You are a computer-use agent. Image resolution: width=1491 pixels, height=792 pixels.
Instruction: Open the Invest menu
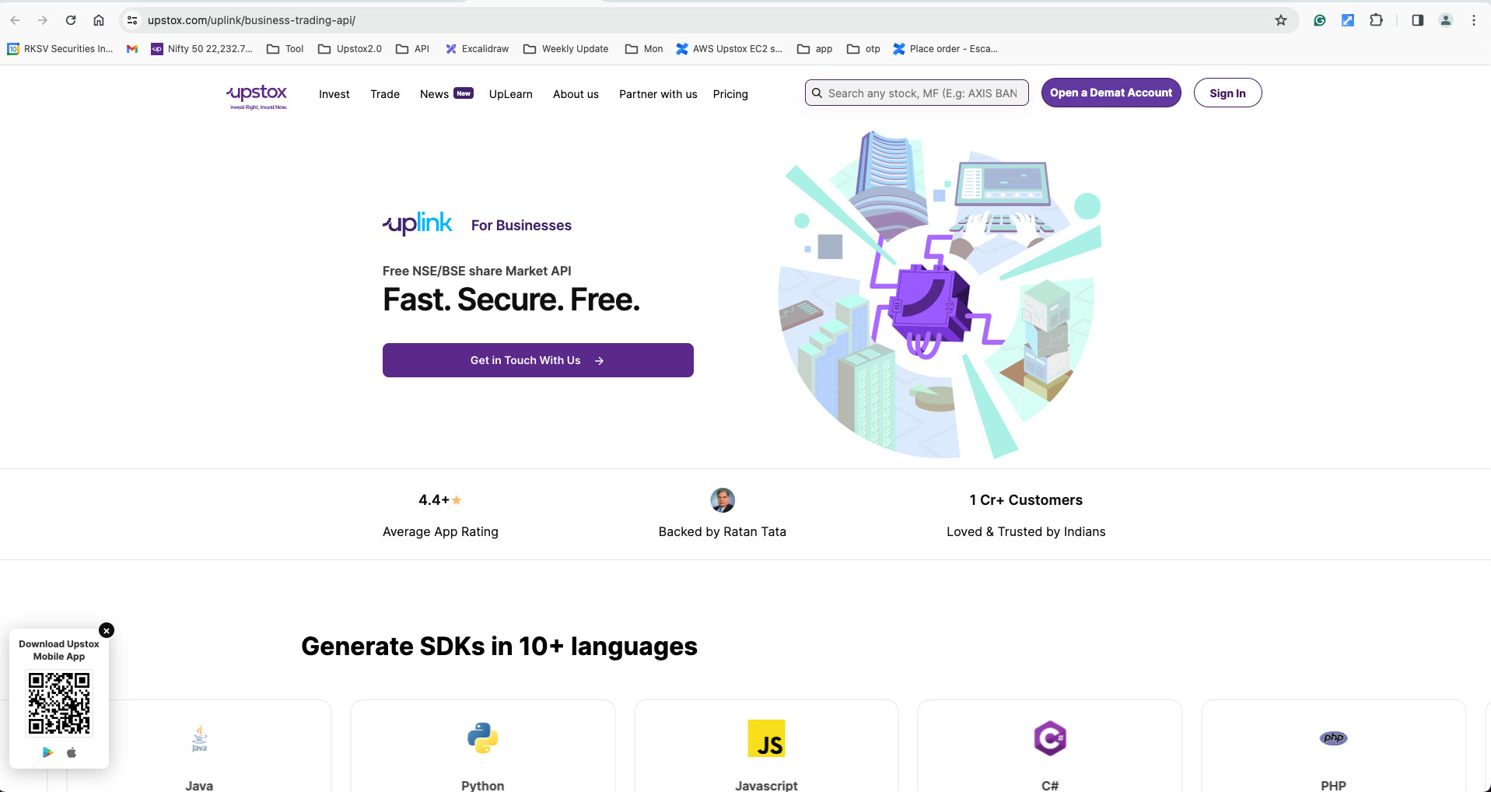coord(334,94)
